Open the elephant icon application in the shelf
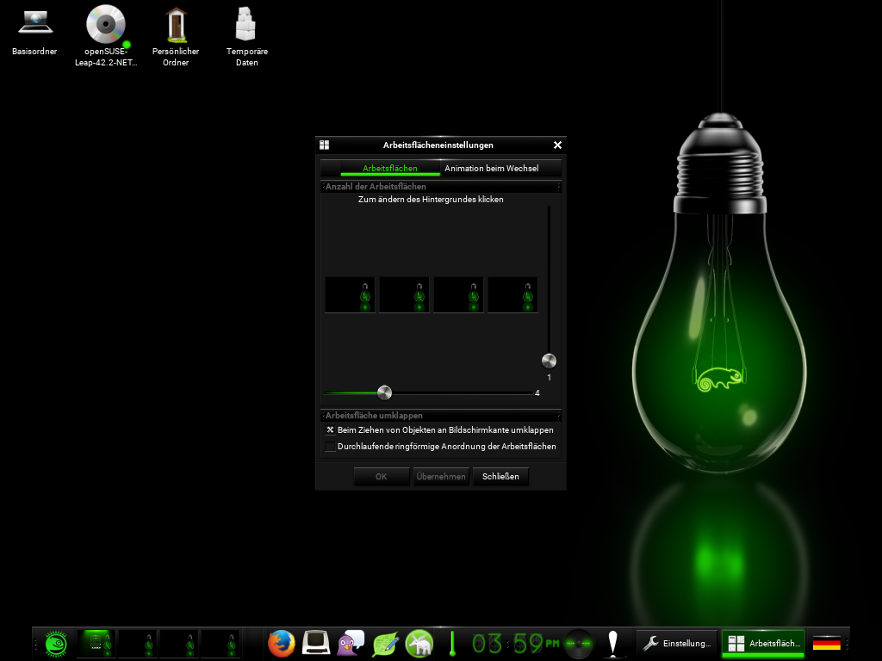The width and height of the screenshot is (882, 661). 419,643
